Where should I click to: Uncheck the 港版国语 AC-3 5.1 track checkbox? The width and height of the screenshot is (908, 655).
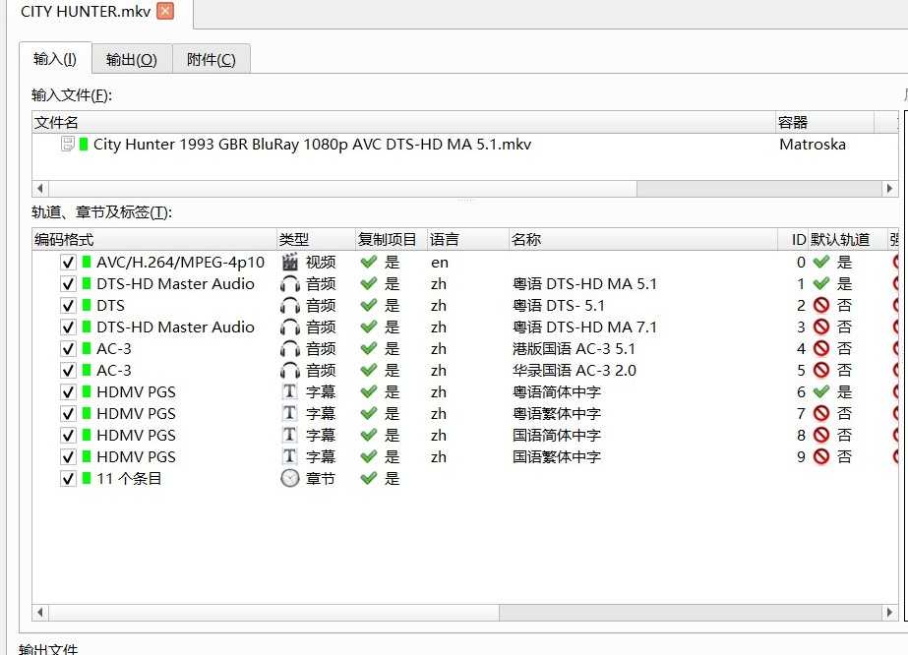68,348
